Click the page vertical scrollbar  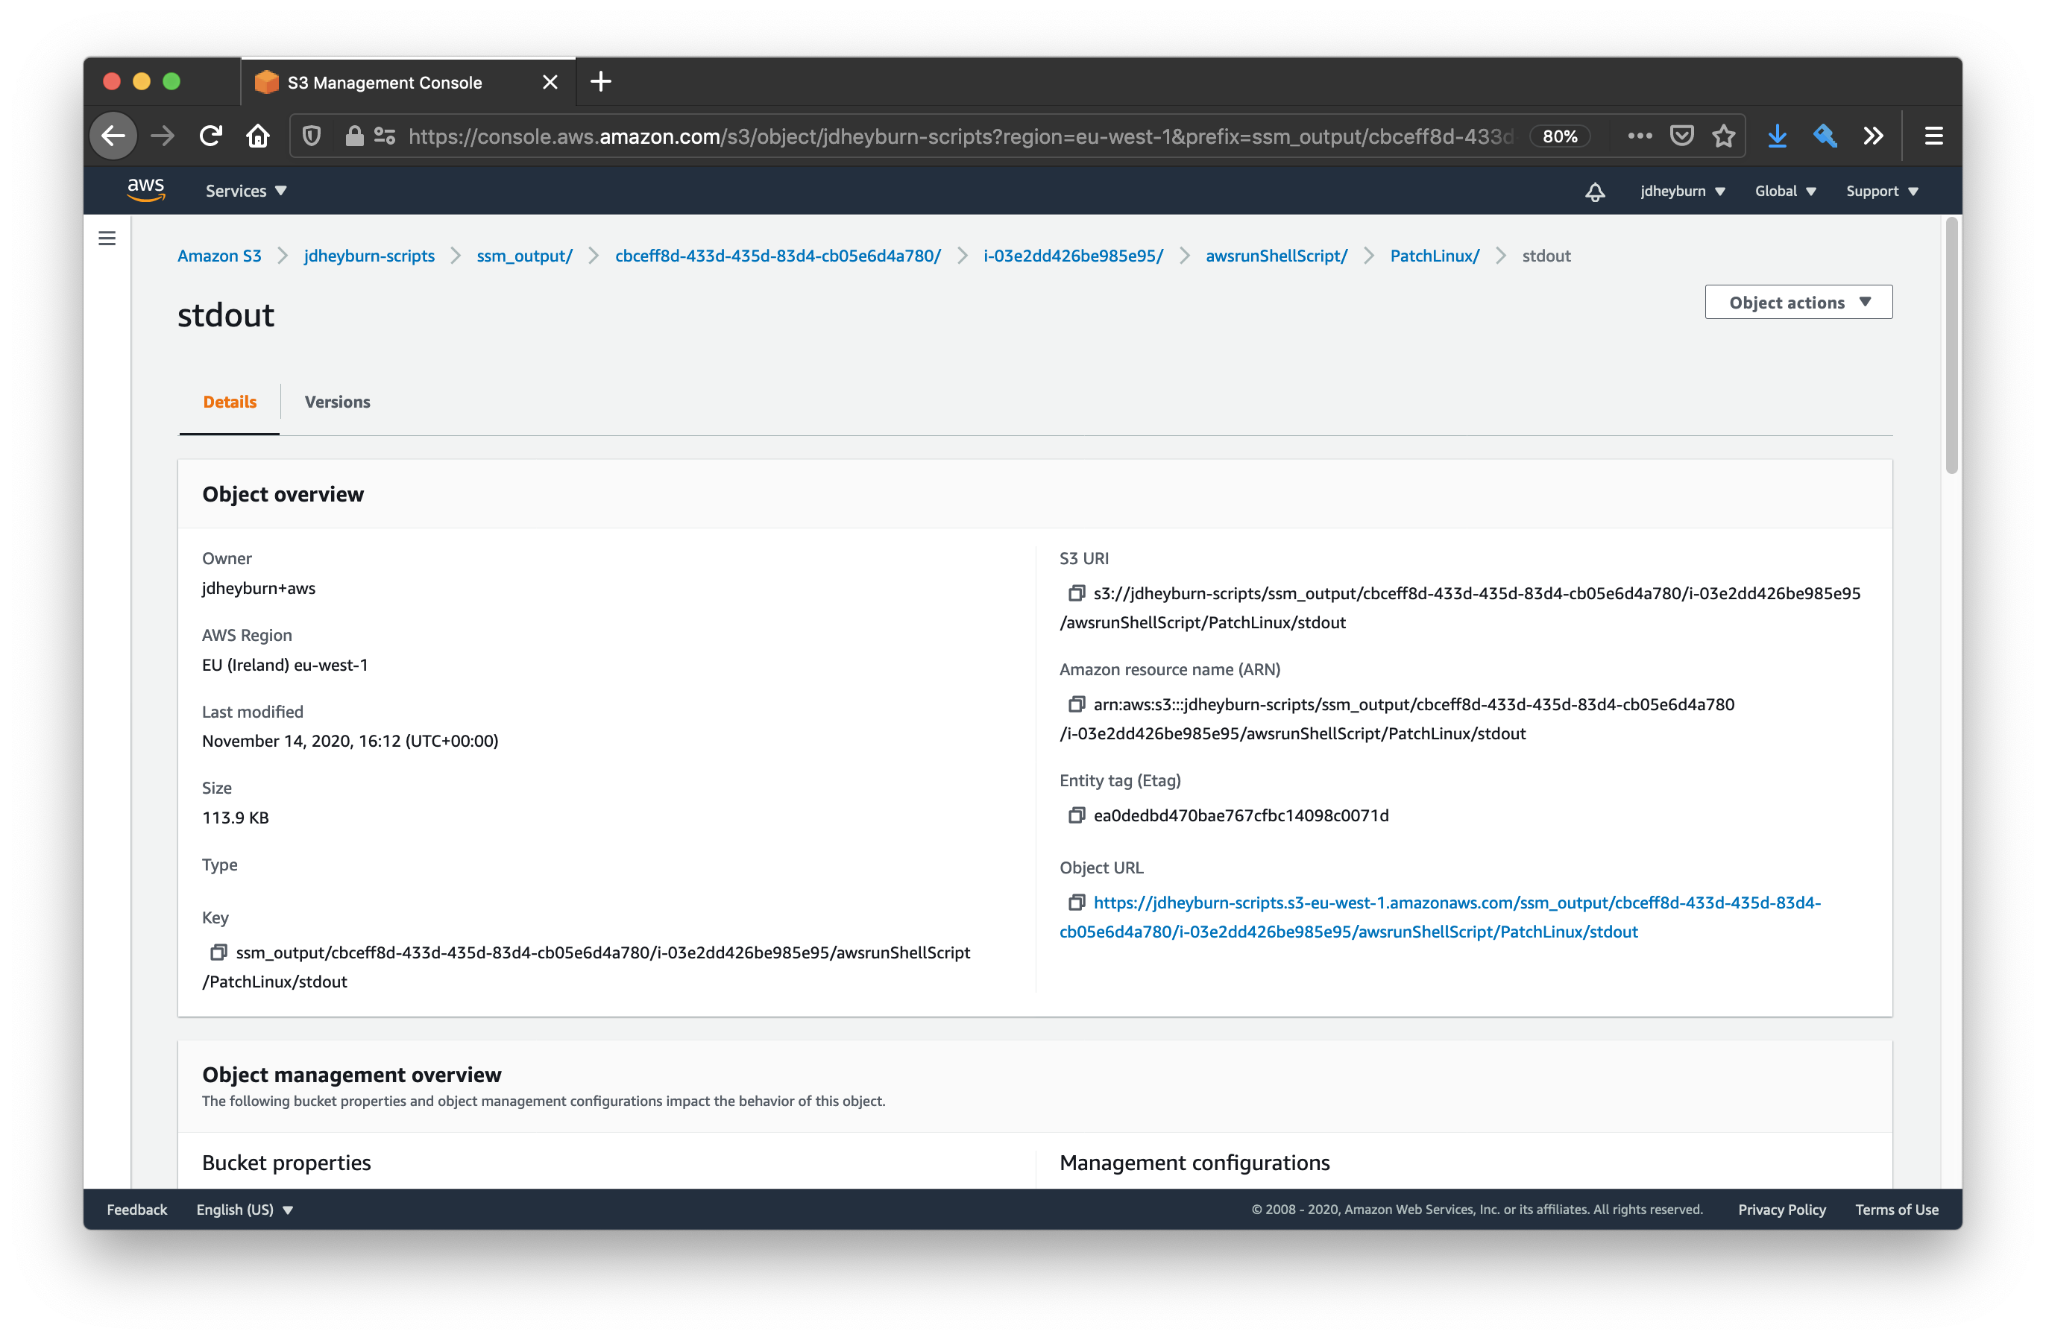click(1951, 346)
